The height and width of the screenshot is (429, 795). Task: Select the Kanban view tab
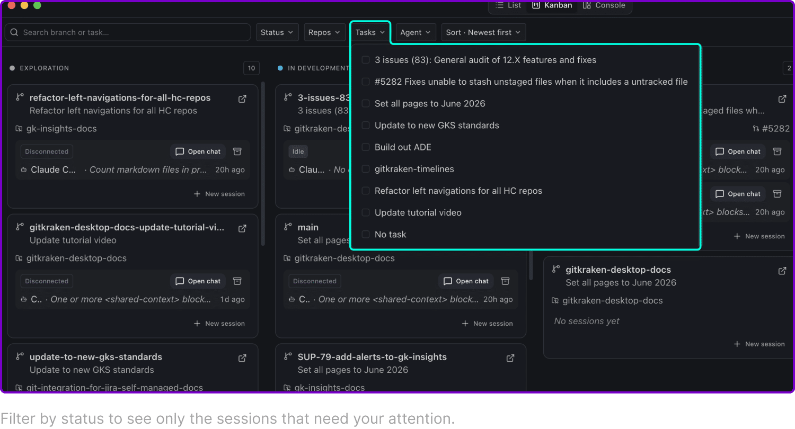click(552, 5)
